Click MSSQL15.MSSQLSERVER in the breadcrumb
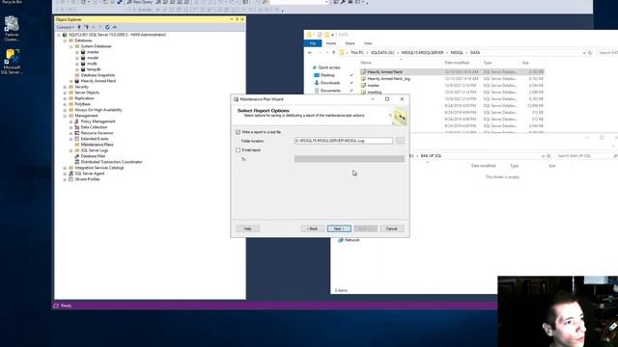 [x=423, y=53]
